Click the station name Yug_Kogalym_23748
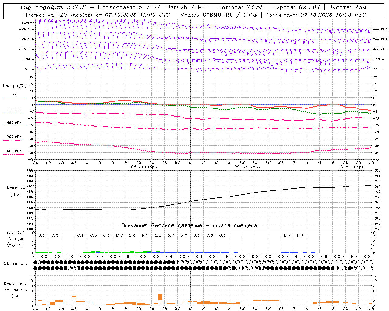389x311 pixels. pyautogui.click(x=53, y=7)
